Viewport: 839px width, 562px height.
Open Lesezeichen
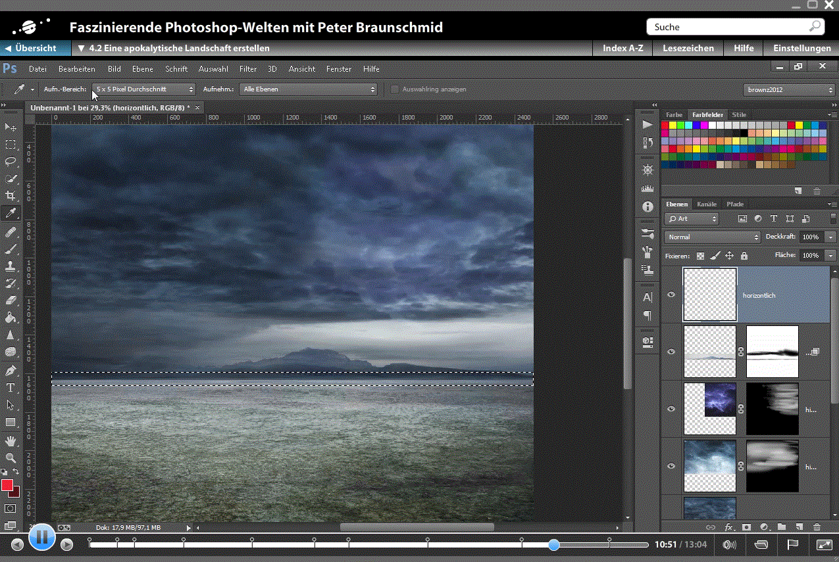point(688,48)
